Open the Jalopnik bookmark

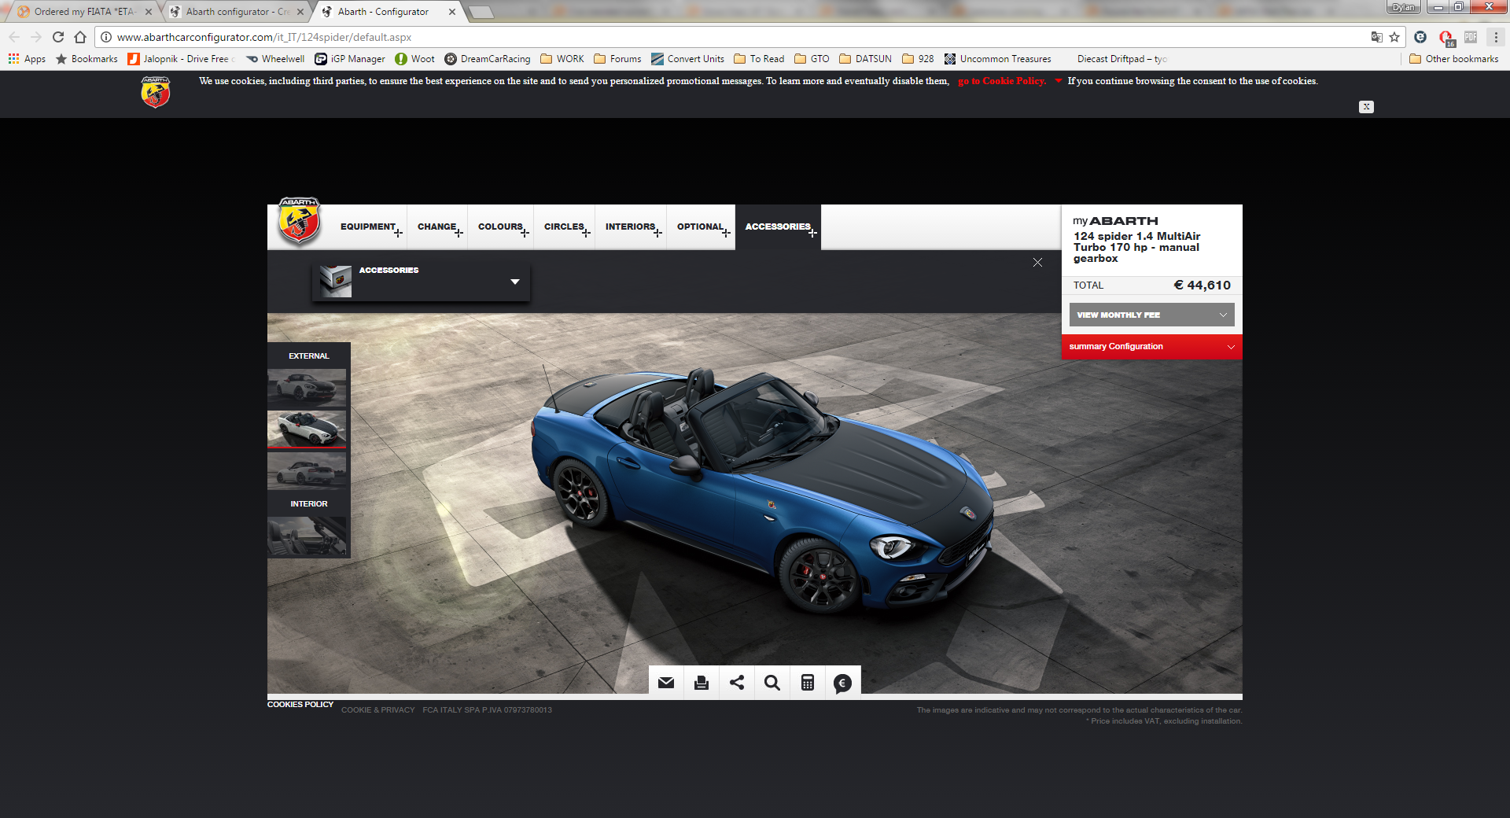182,59
